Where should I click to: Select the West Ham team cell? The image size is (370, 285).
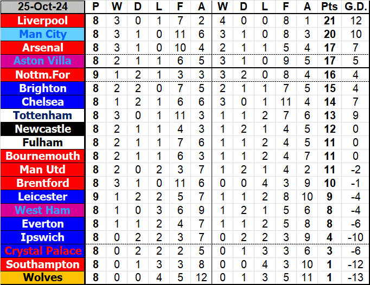(x=43, y=210)
